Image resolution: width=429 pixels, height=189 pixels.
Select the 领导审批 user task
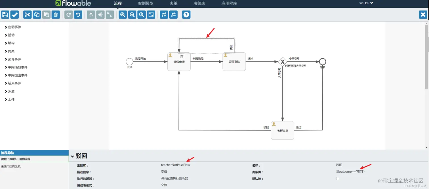coord(234,62)
